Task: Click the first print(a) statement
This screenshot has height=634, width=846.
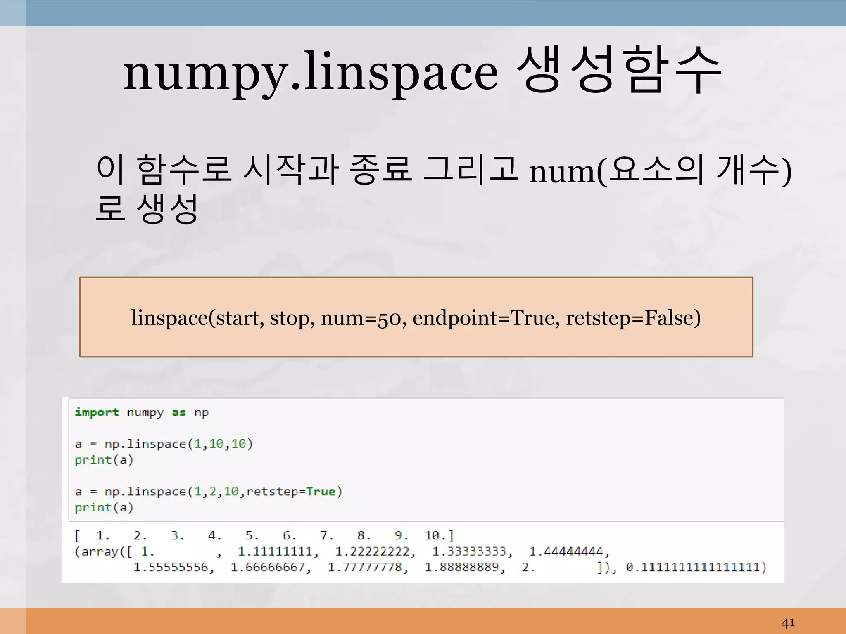Action: pyautogui.click(x=104, y=460)
